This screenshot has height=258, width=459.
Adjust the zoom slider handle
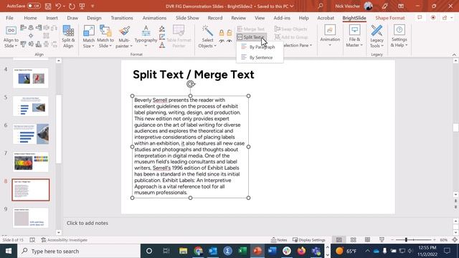pos(406,240)
